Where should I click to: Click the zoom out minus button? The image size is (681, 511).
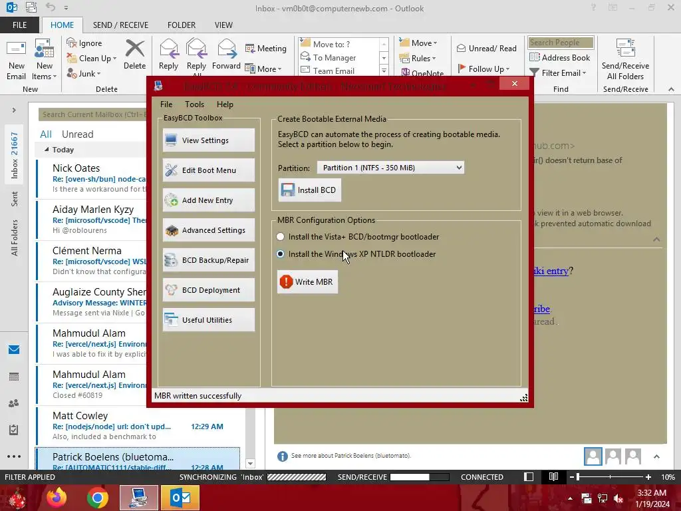(571, 476)
